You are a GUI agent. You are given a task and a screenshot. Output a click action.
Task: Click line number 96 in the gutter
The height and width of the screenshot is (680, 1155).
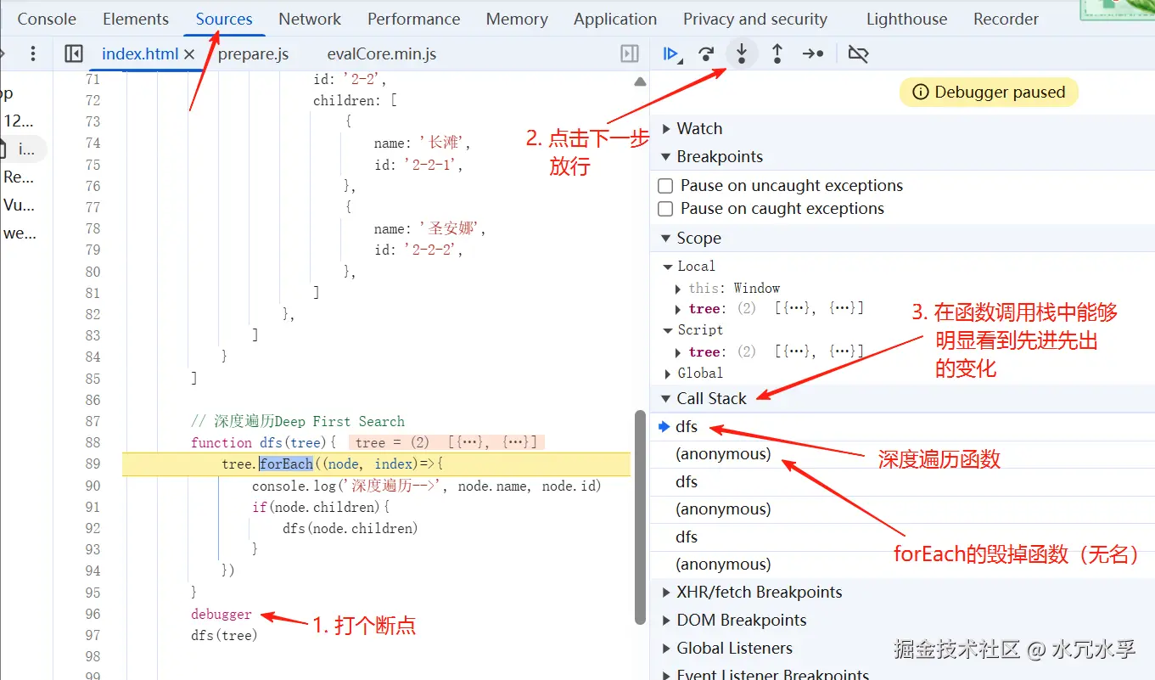pyautogui.click(x=93, y=615)
